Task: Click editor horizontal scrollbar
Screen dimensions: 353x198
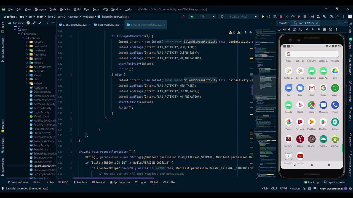Action: point(113,178)
